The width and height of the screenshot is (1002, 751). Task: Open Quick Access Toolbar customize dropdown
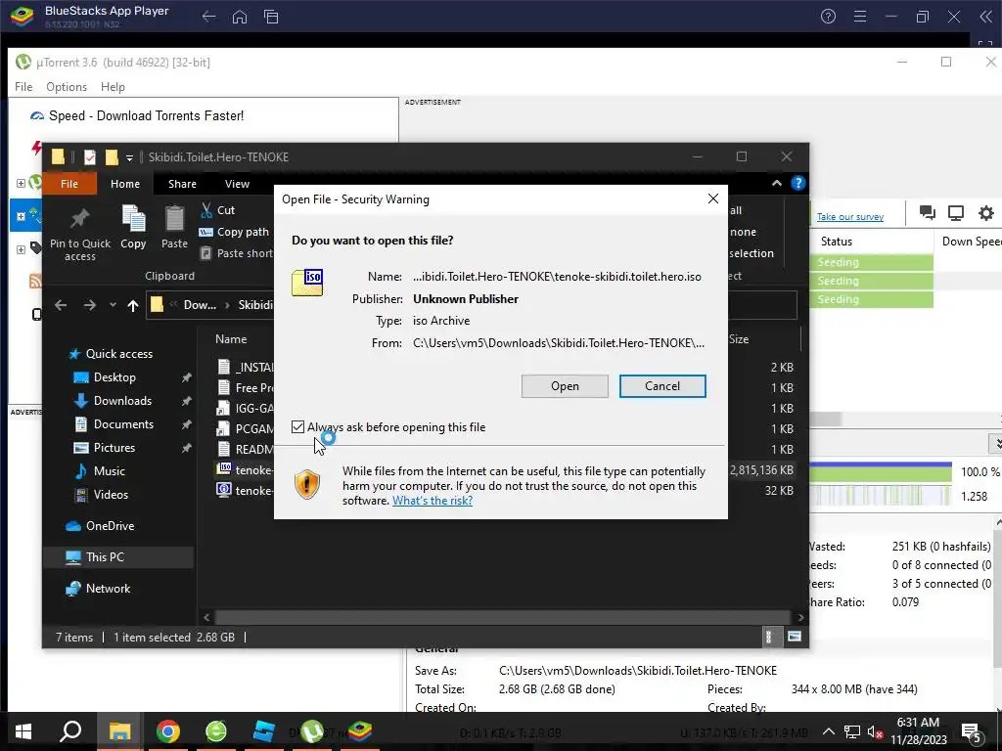click(129, 157)
